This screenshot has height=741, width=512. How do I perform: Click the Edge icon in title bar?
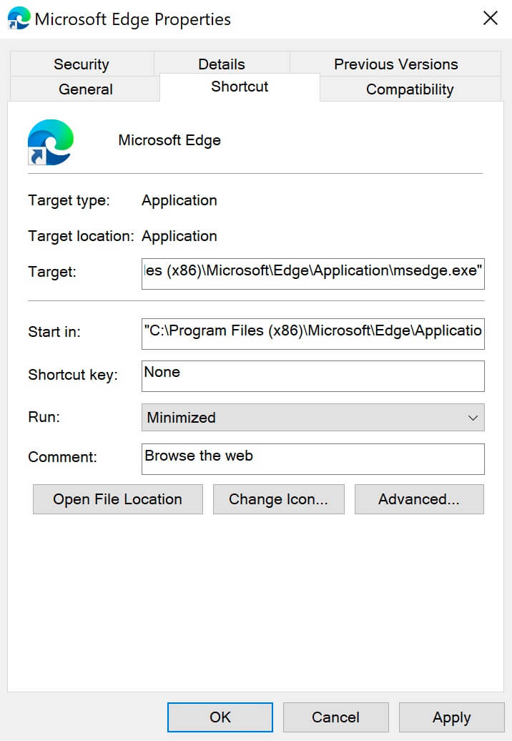(x=19, y=18)
